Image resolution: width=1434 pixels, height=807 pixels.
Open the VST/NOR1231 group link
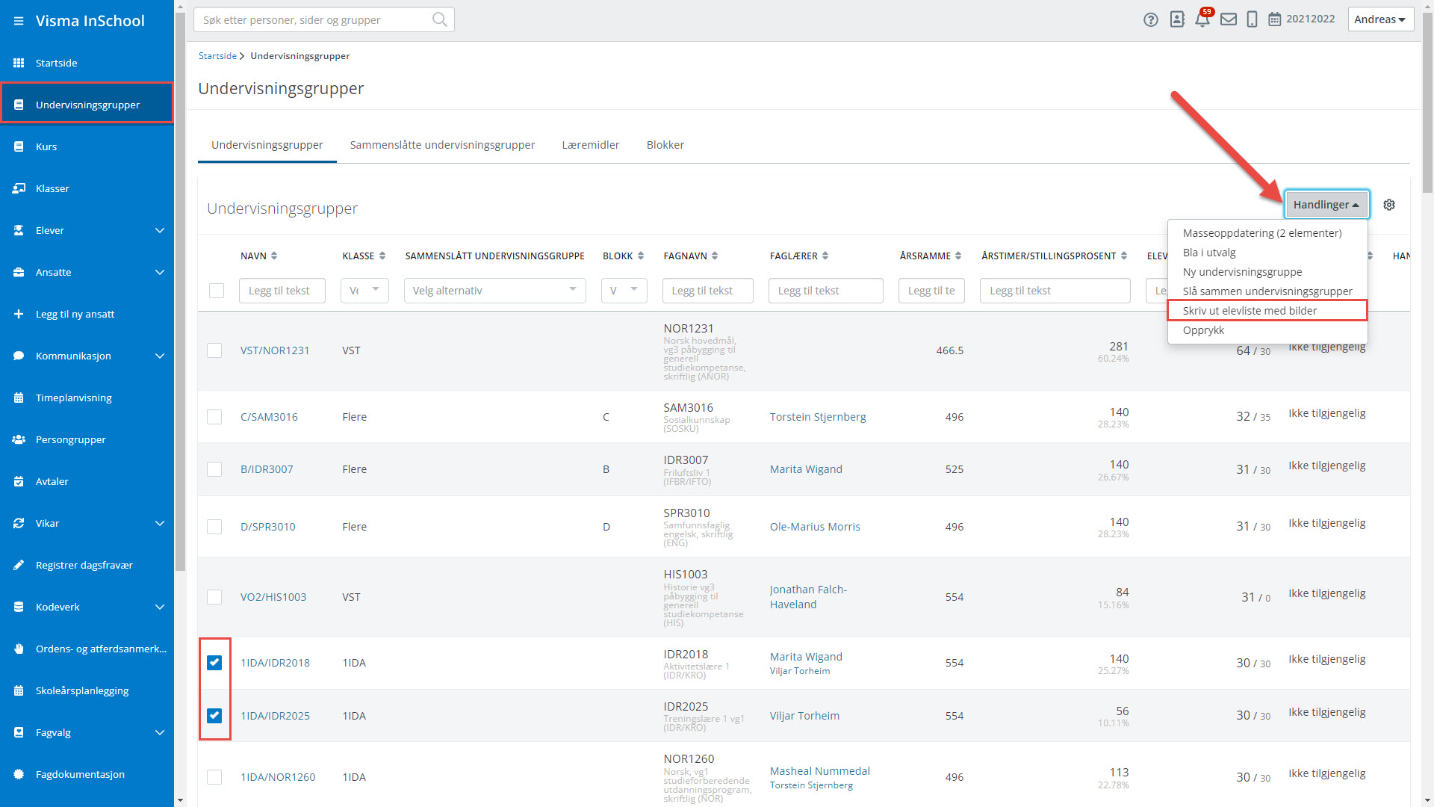click(x=275, y=350)
